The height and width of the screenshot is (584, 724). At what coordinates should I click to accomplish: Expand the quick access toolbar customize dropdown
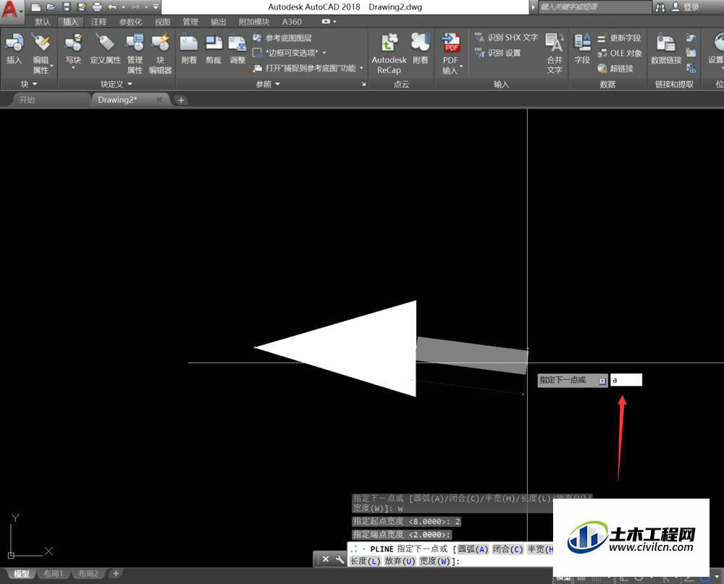156,7
